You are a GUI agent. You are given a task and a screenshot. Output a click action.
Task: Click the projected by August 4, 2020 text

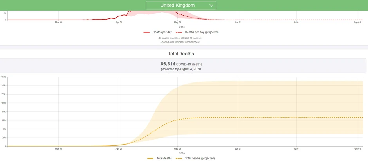click(x=181, y=69)
